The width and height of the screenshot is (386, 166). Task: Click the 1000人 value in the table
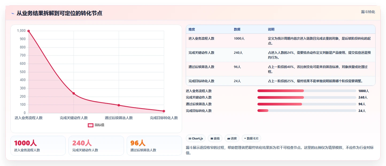click(239, 39)
